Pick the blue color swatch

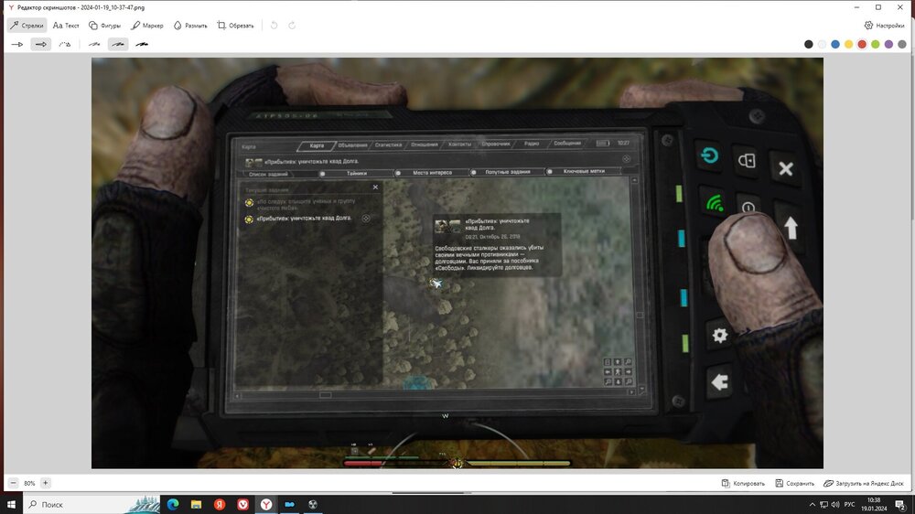pyautogui.click(x=835, y=44)
